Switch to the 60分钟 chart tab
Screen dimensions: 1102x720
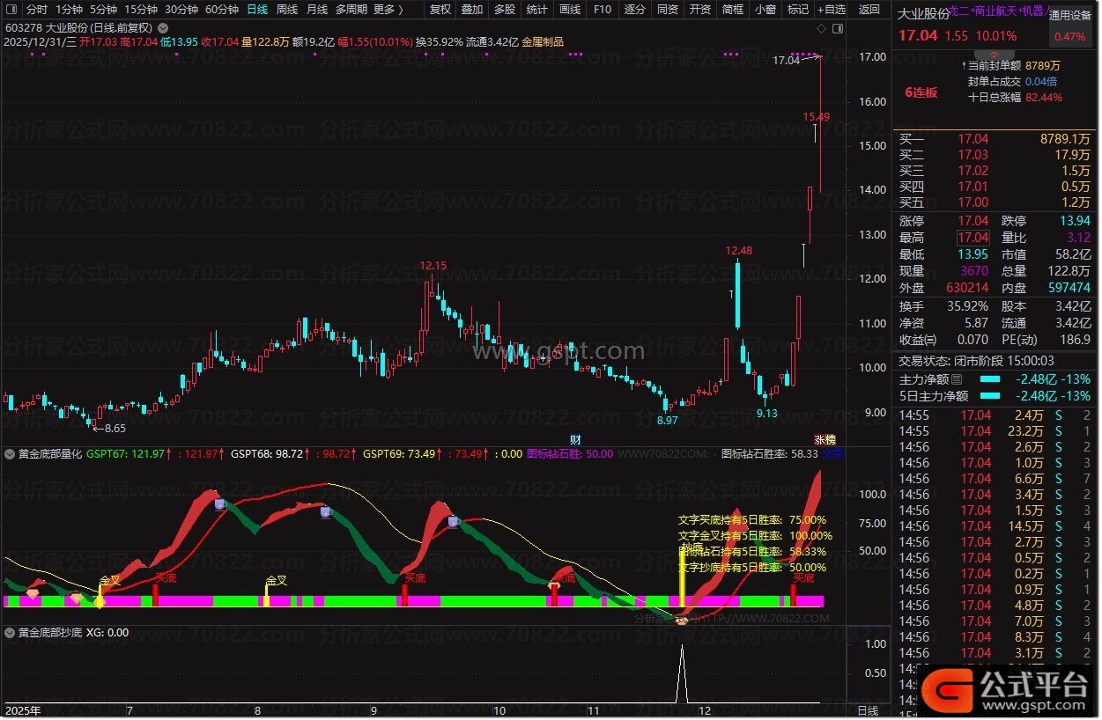(222, 10)
